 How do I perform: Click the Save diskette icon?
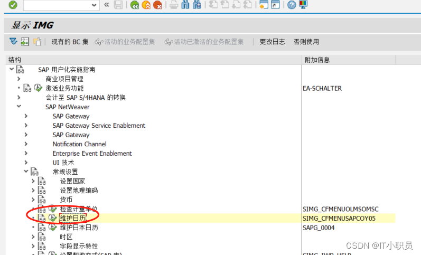tap(118, 5)
